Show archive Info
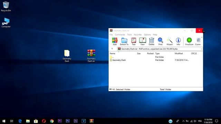This screenshot has width=221, height=124. tap(178, 41)
